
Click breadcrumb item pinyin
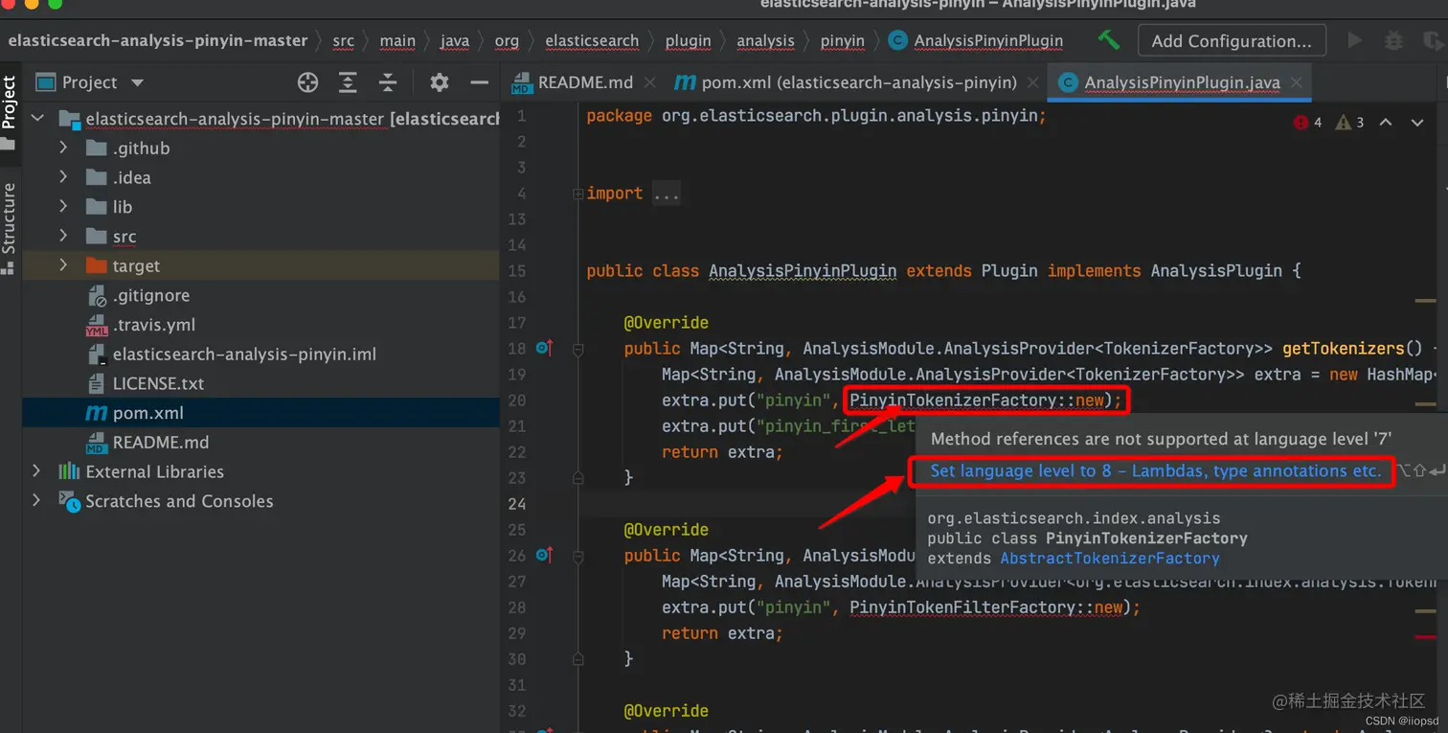coord(843,41)
